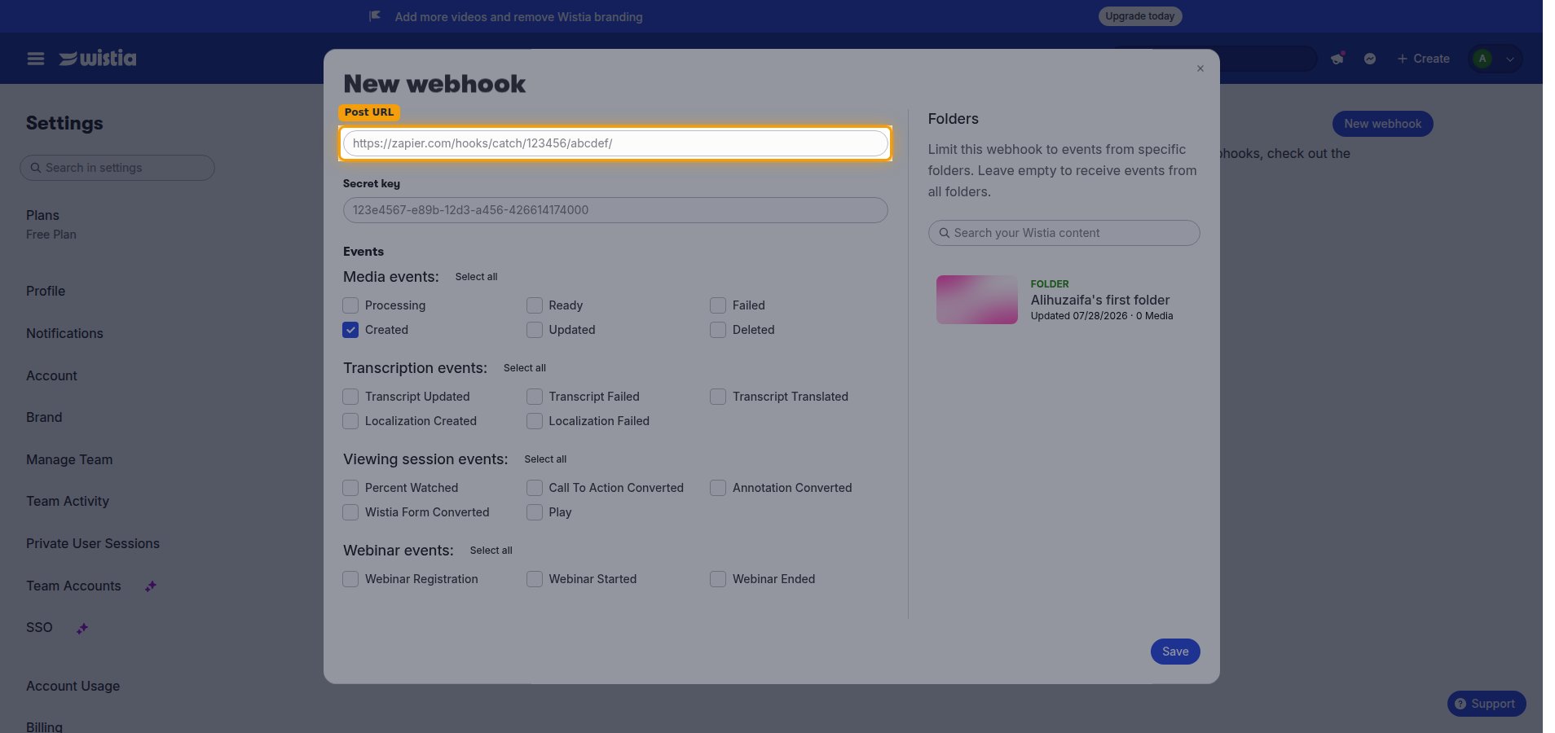Focus the Post URL field
This screenshot has width=1555, height=733.
(x=615, y=143)
